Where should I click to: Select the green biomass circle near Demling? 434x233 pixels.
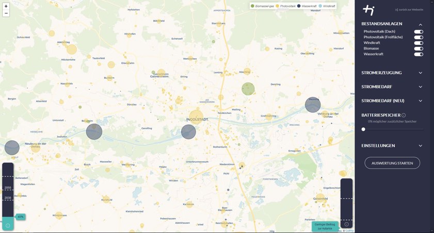pos(248,89)
